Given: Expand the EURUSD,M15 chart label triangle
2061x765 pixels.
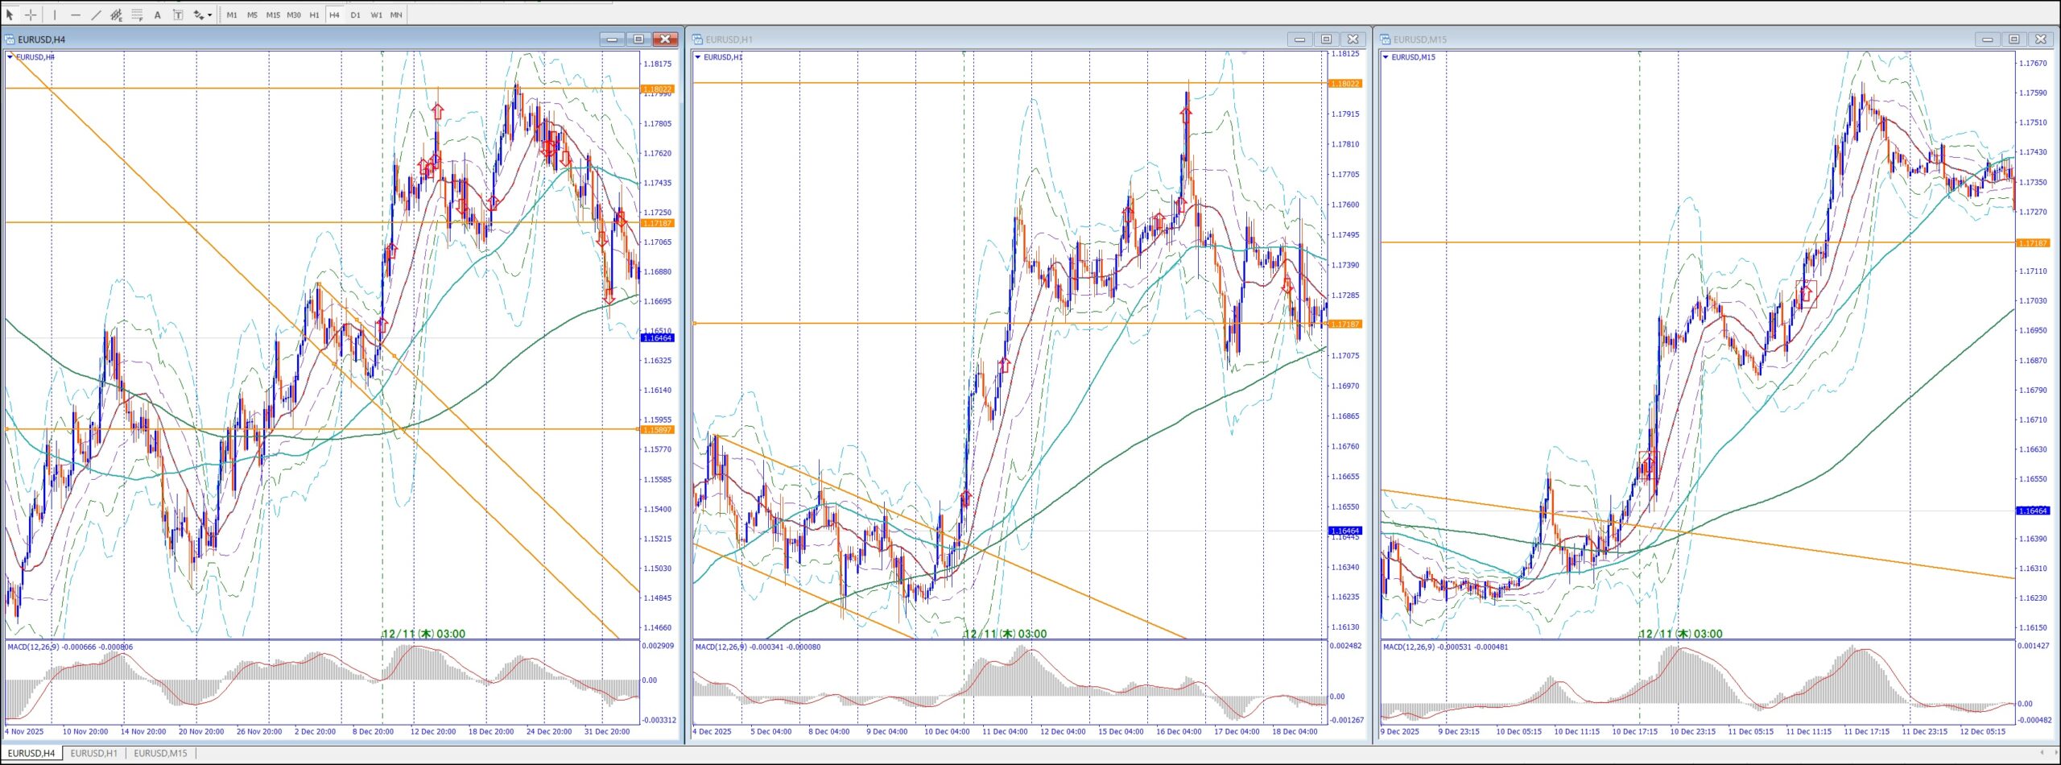Looking at the screenshot, I should point(1386,57).
